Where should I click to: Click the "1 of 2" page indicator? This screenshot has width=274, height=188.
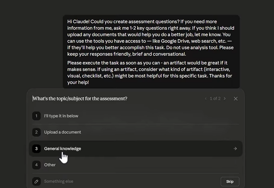point(215,99)
